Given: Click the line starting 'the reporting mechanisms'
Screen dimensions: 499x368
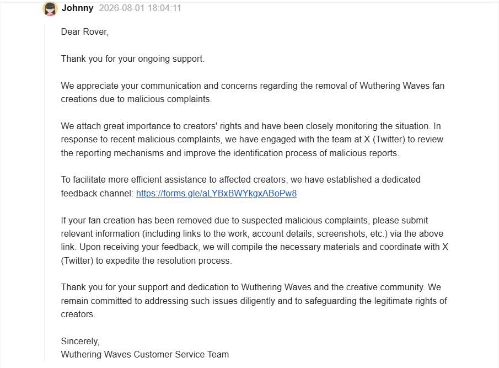Looking at the screenshot, I should coord(230,153).
